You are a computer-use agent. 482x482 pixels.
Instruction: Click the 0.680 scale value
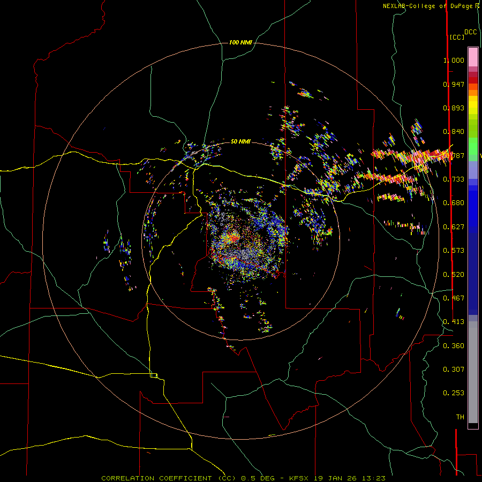tap(454, 203)
